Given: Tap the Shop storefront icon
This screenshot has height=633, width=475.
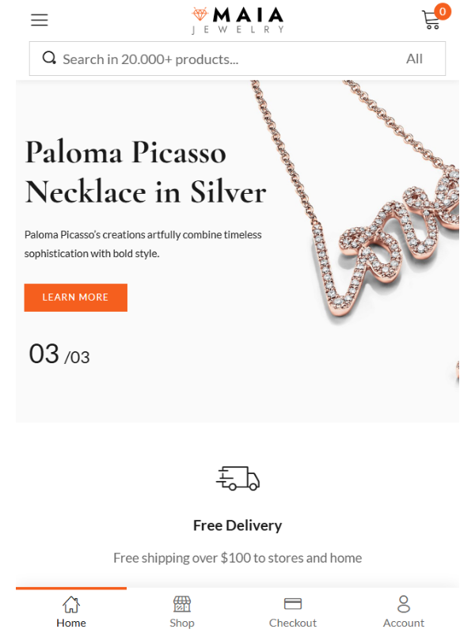Looking at the screenshot, I should (x=182, y=604).
